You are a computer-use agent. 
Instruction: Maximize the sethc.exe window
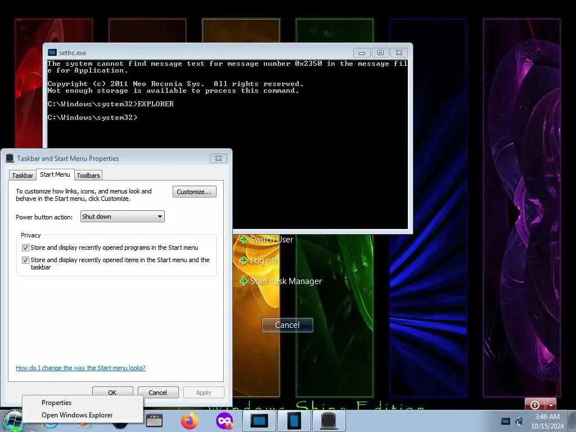tap(380, 53)
